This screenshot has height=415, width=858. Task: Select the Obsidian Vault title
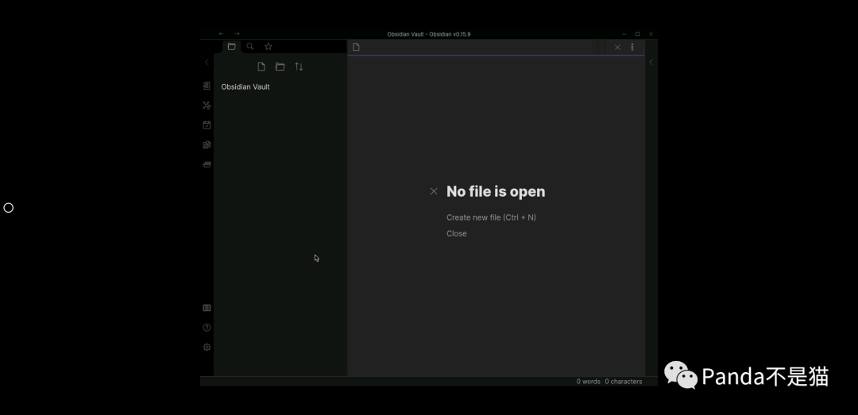point(245,87)
